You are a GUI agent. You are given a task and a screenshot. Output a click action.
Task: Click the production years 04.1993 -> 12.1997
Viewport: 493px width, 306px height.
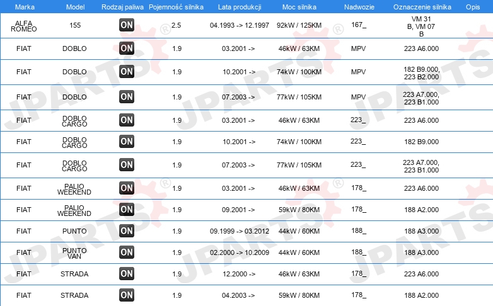240,25
